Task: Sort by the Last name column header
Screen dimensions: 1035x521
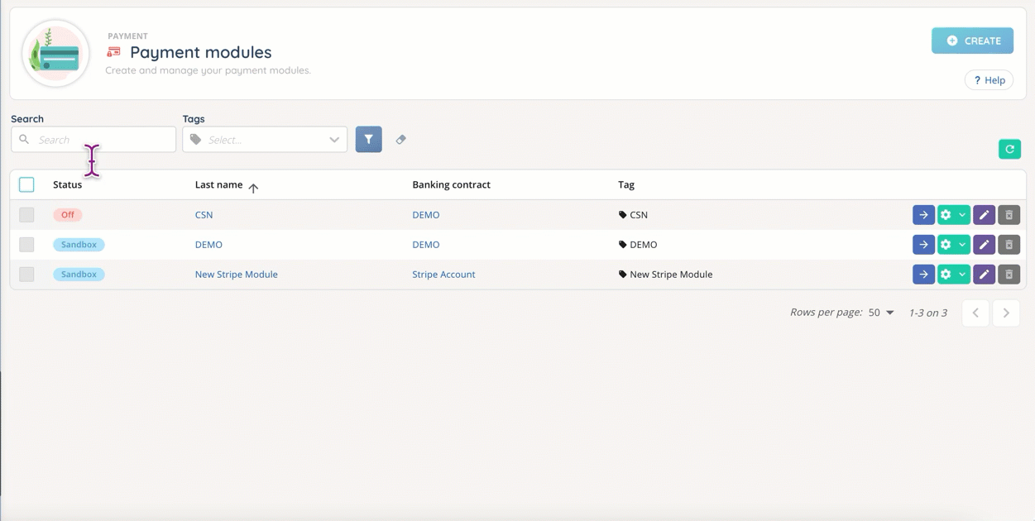Action: click(218, 185)
